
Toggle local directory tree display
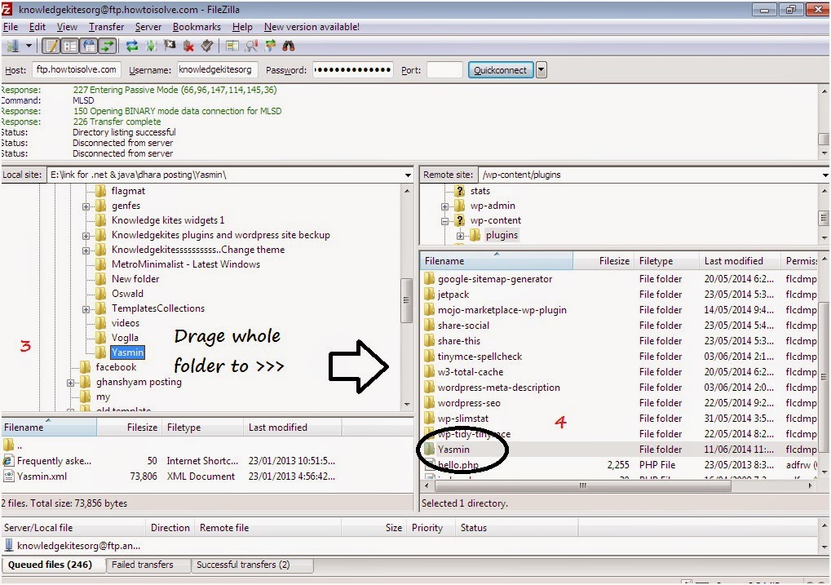[x=70, y=47]
